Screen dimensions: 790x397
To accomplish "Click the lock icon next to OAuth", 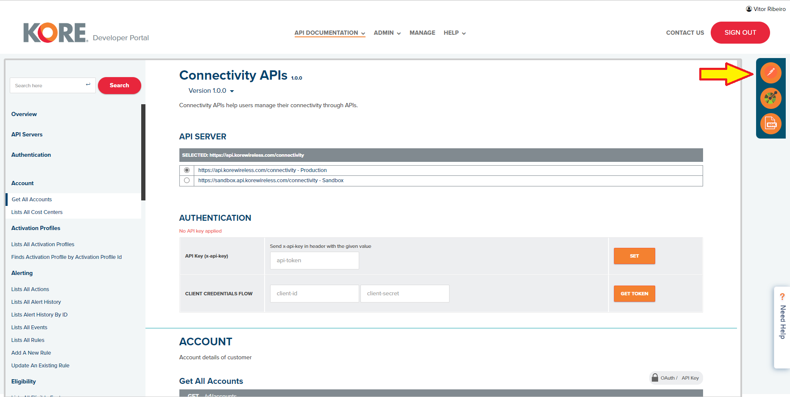I will coord(655,378).
